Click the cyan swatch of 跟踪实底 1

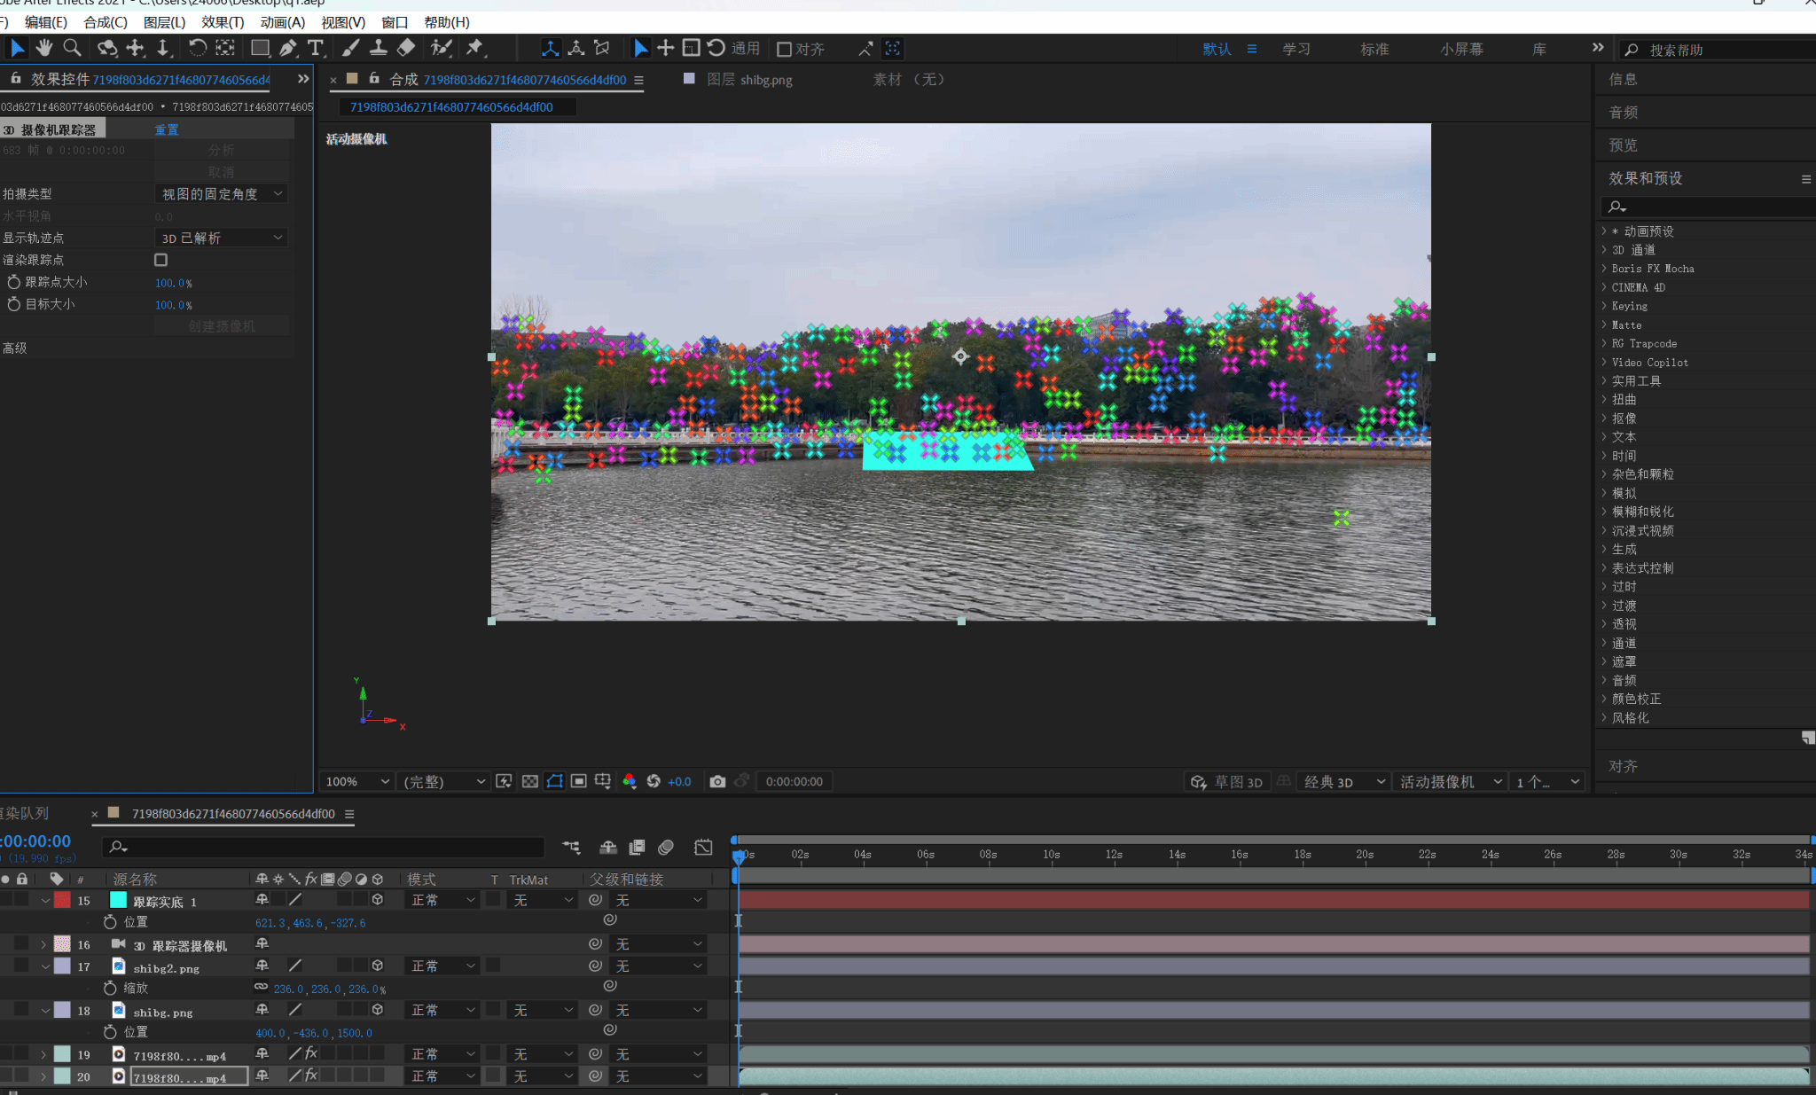click(118, 900)
